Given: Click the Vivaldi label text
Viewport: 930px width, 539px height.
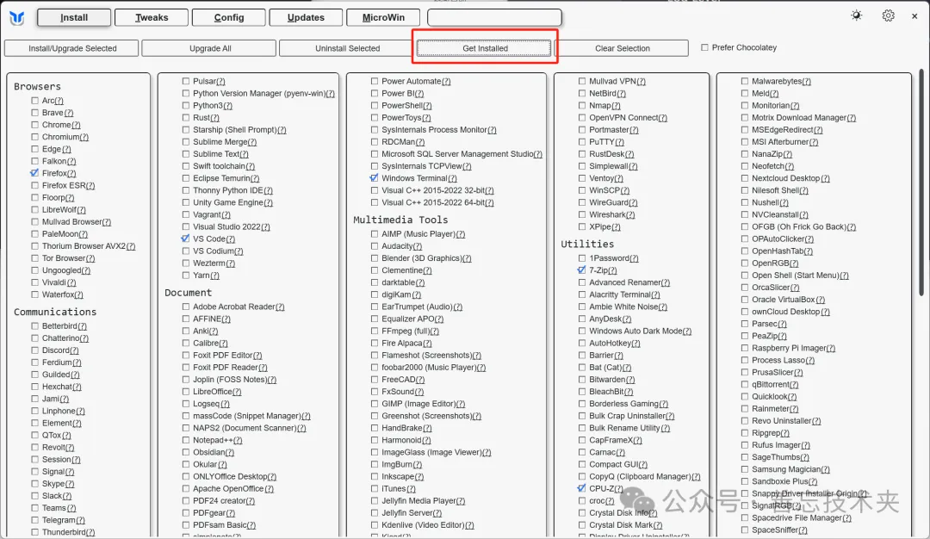Looking at the screenshot, I should [x=54, y=282].
